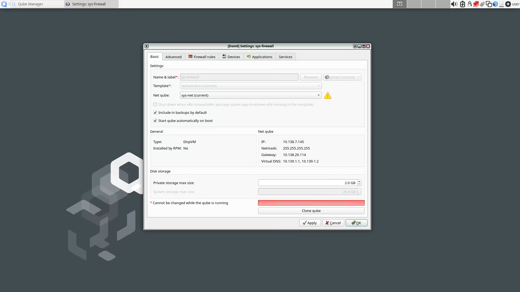Click the Cannot be changed while running note
520x292 pixels.
[189, 203]
